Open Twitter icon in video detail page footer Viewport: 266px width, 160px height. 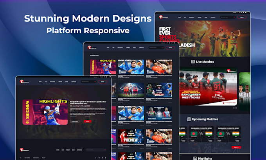(x=102, y=158)
